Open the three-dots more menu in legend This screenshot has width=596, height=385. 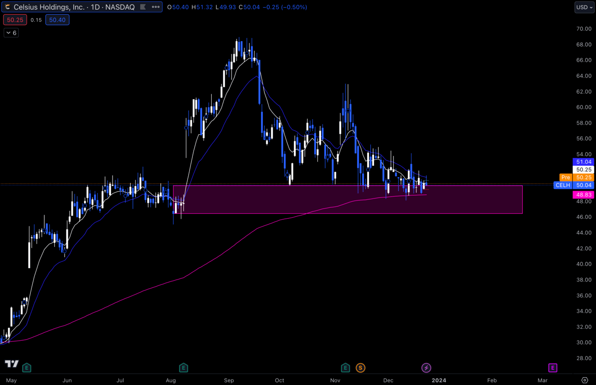[x=156, y=7]
